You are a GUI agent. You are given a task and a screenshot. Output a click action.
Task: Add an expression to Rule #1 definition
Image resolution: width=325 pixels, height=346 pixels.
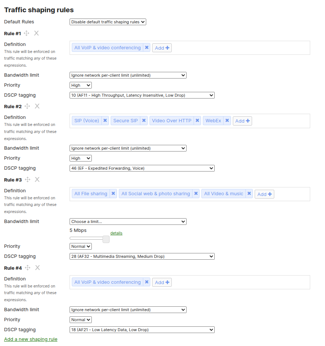click(162, 48)
